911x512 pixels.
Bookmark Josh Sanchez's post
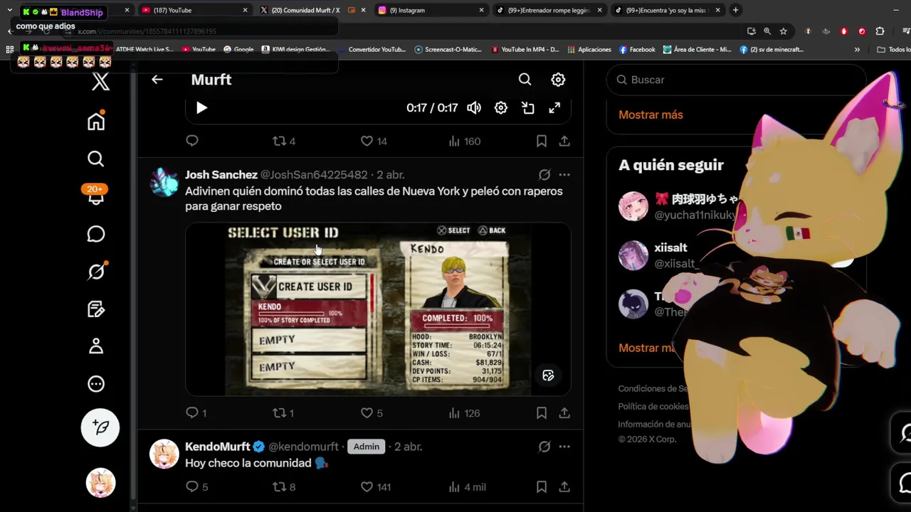coord(542,413)
